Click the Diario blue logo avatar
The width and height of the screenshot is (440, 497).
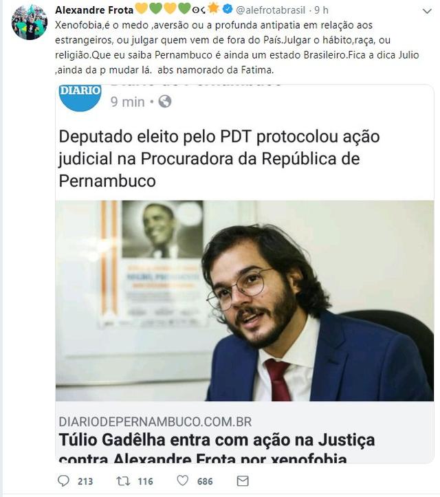click(x=80, y=98)
